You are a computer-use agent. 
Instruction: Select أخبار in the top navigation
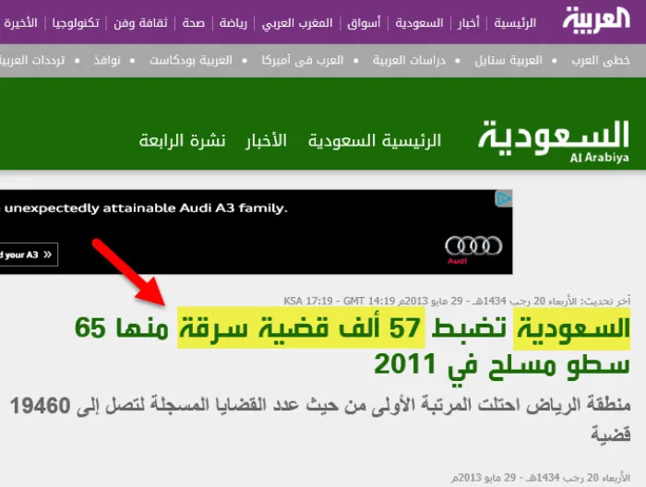click(x=471, y=22)
